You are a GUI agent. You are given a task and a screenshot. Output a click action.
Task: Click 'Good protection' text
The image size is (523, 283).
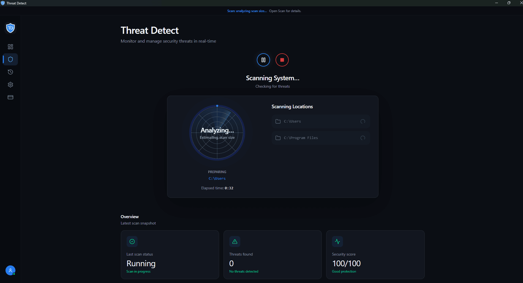click(x=344, y=271)
